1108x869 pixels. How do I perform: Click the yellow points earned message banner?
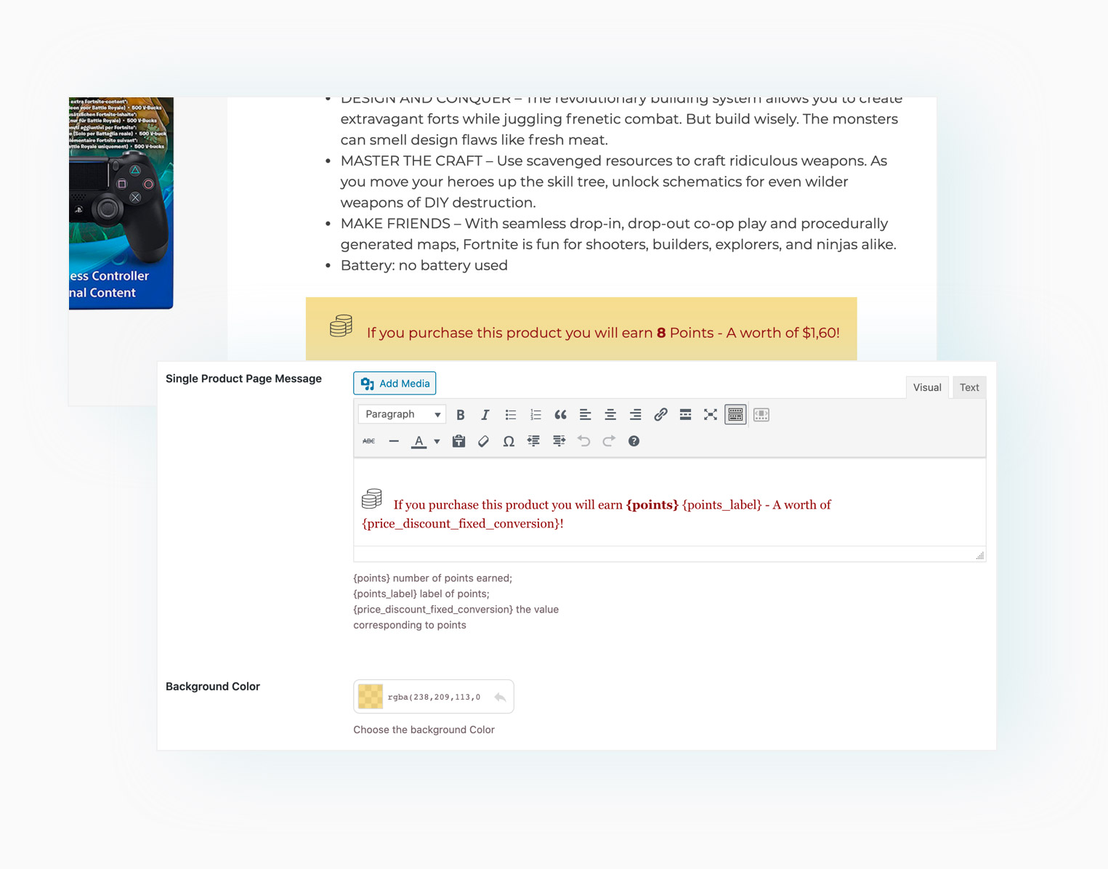click(x=581, y=328)
